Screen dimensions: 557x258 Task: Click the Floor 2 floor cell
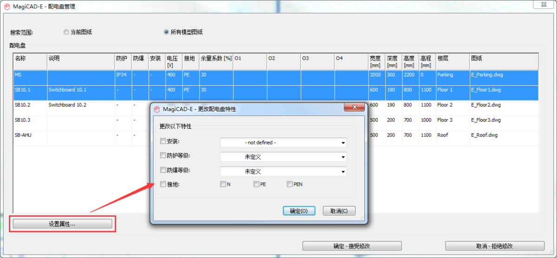pos(453,108)
